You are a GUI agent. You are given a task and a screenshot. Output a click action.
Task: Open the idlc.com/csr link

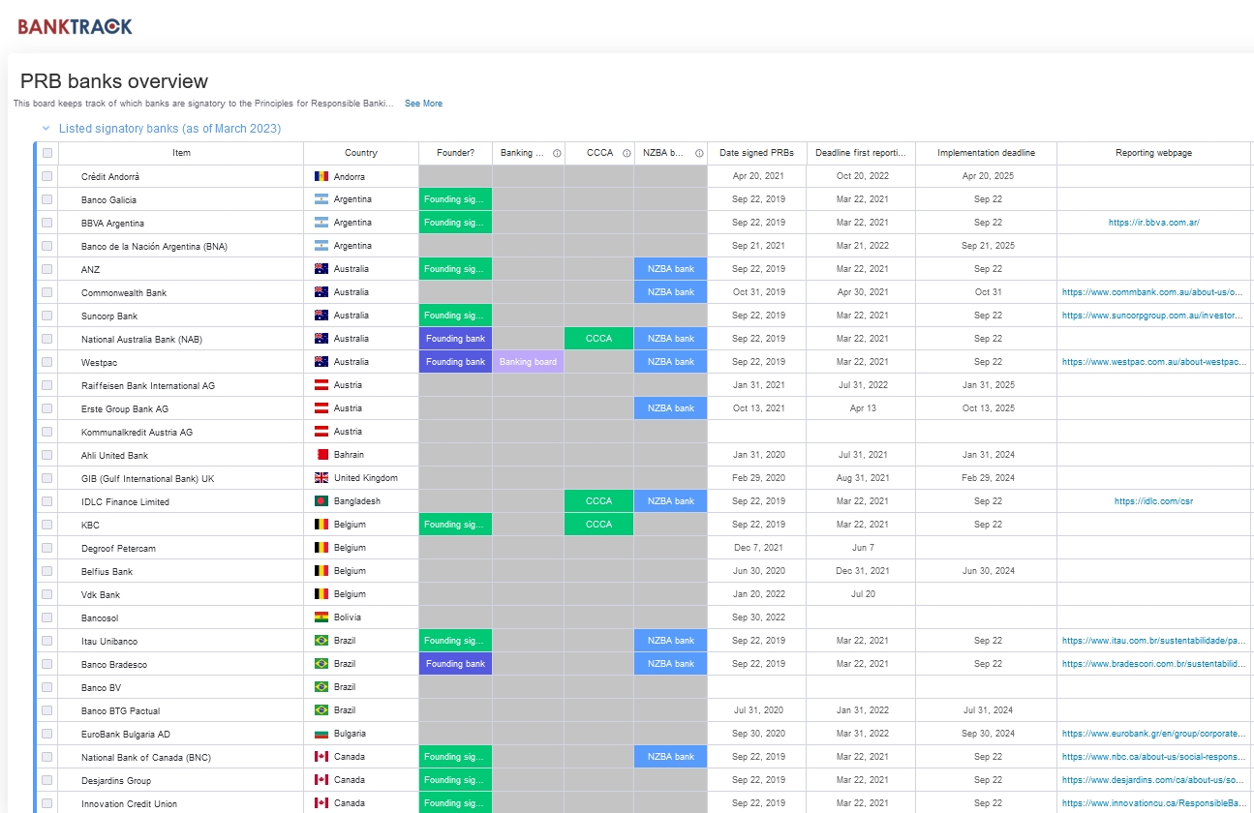tap(1153, 501)
